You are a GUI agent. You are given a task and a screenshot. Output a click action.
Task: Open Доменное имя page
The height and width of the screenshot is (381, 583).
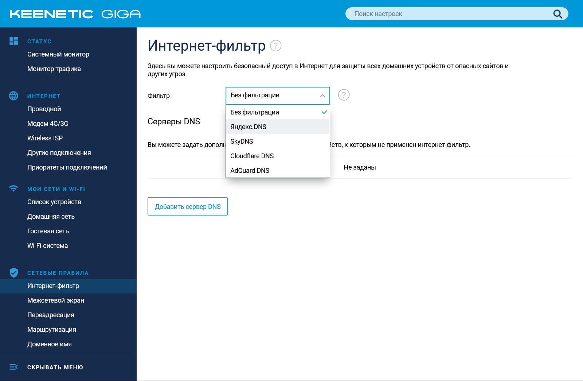[x=50, y=344]
